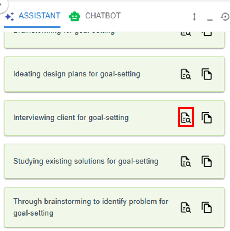Viewport: 230px width, 231px height.
Task: Copy the Studying existing solutions suggestion
Action: tap(207, 161)
